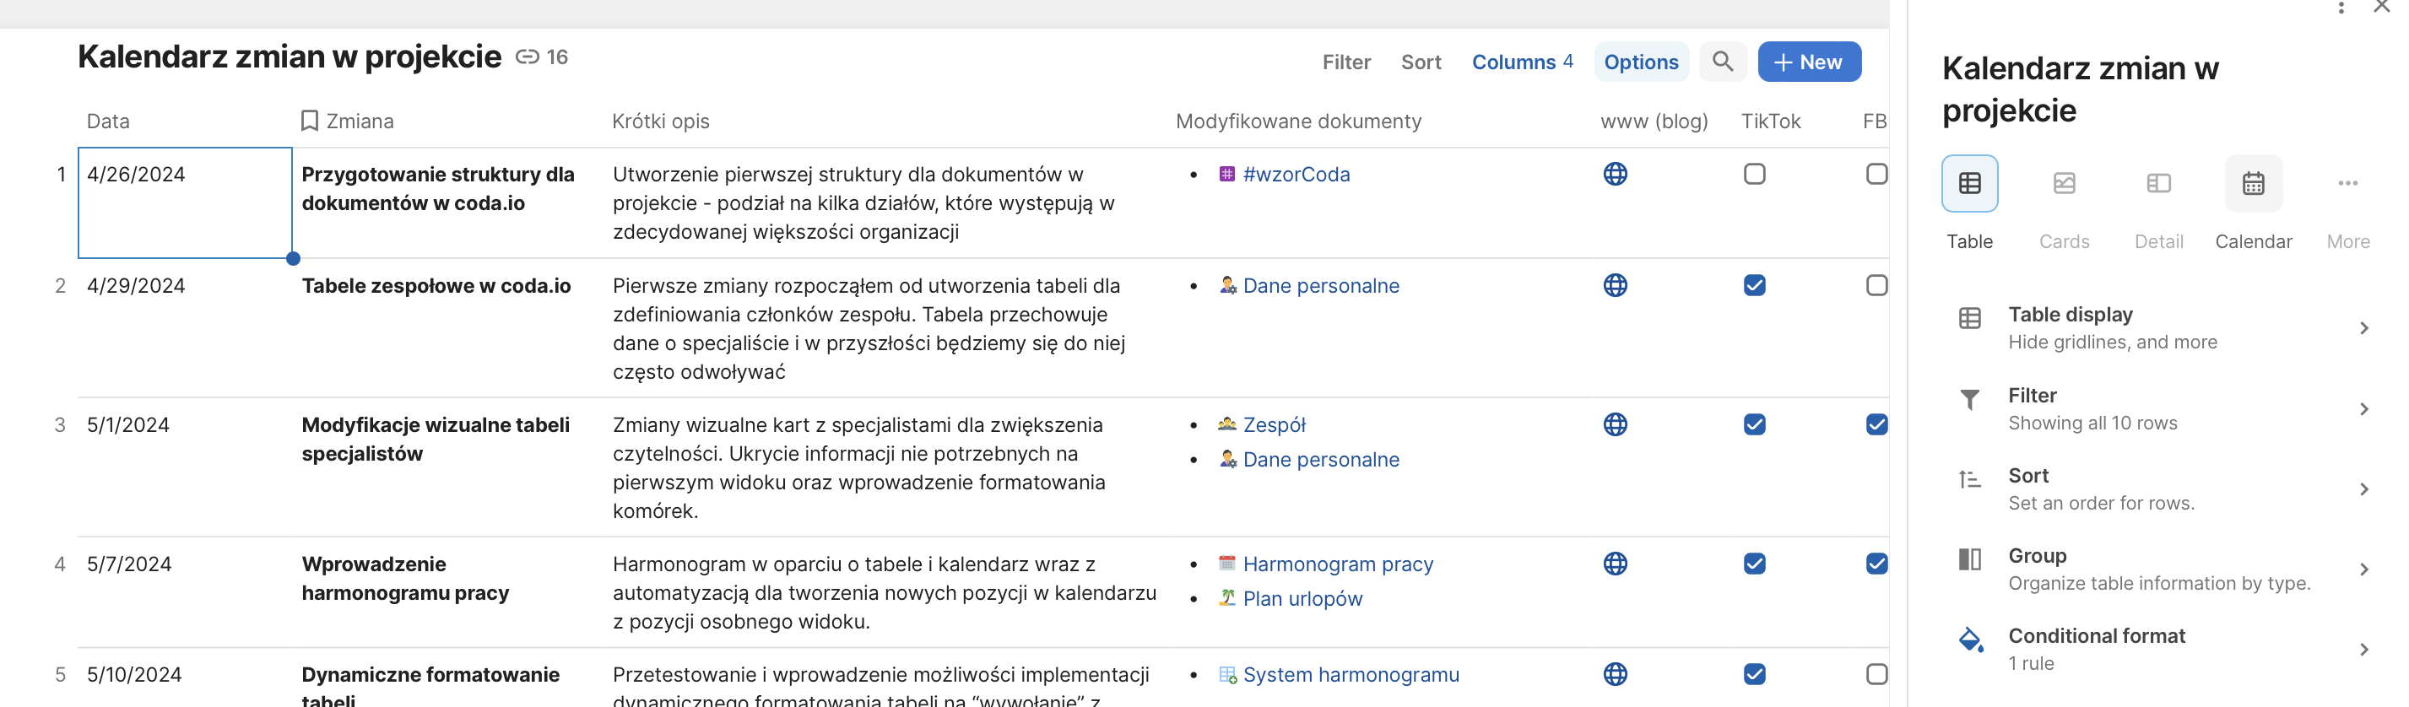Uncheck FB checkbox for 5/7/2024 row

1875,564
